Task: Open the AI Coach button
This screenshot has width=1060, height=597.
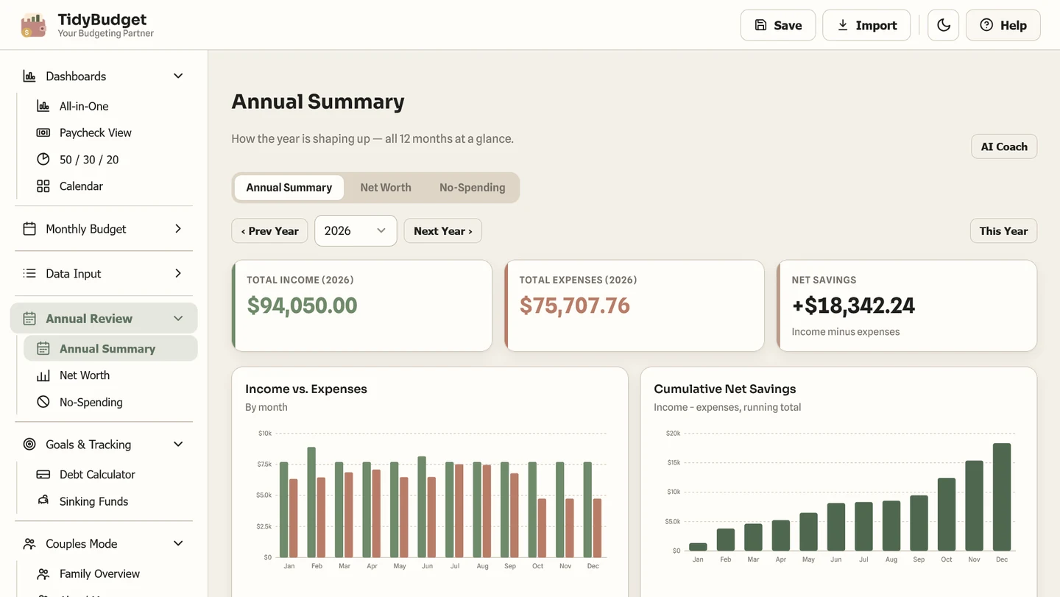Action: point(1004,146)
